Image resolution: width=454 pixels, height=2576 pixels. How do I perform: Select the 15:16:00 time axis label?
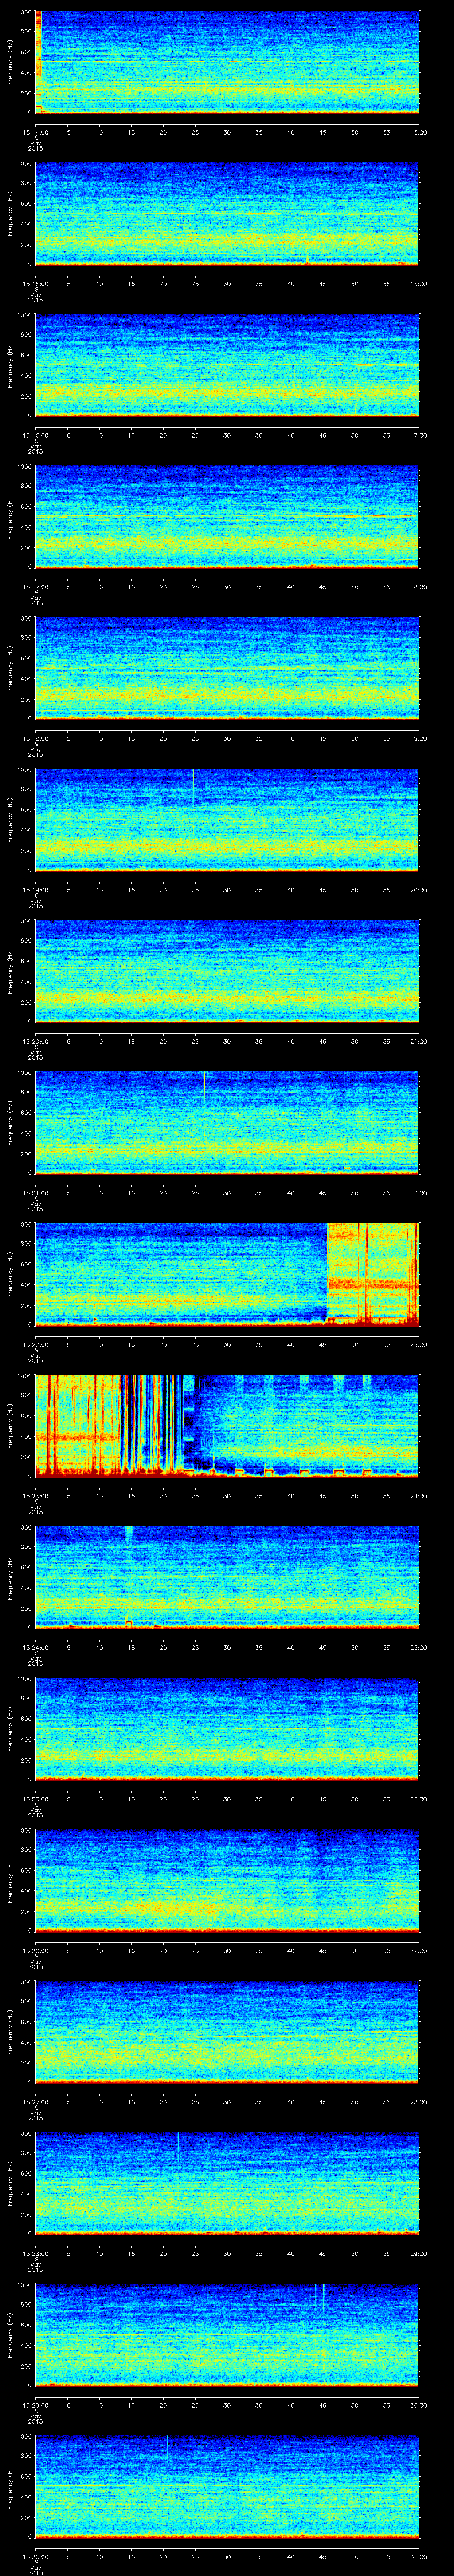[x=35, y=435]
